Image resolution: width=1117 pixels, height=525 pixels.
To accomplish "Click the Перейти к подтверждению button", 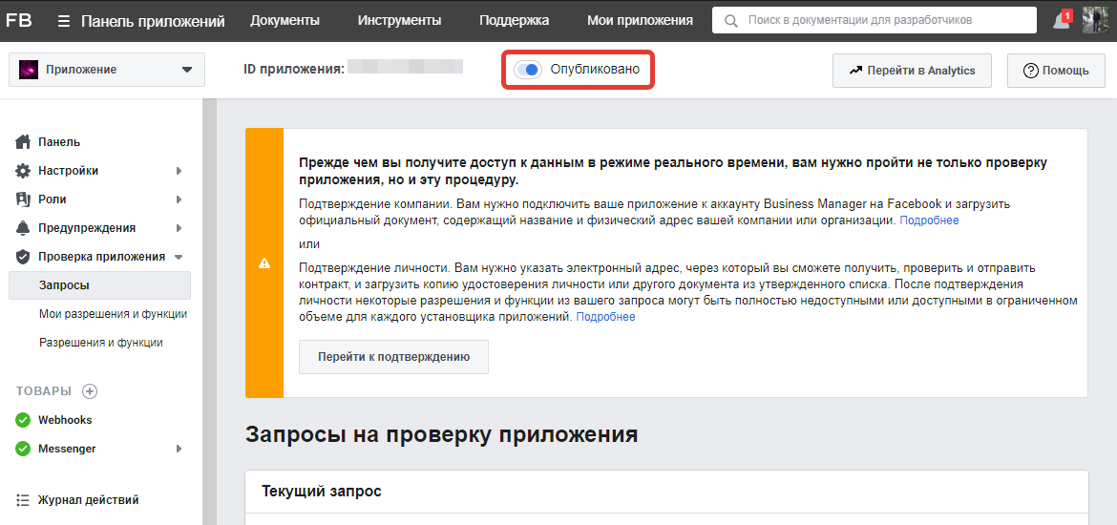I will coord(393,357).
